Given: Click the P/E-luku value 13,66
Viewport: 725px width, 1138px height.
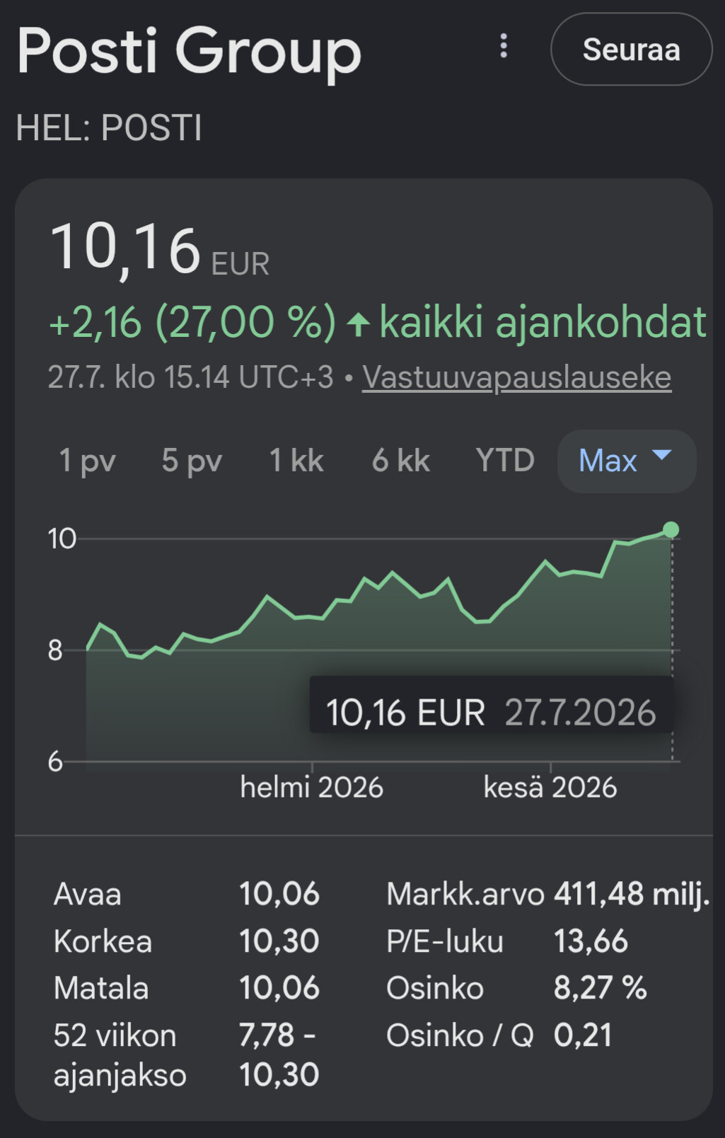Looking at the screenshot, I should 591,941.
